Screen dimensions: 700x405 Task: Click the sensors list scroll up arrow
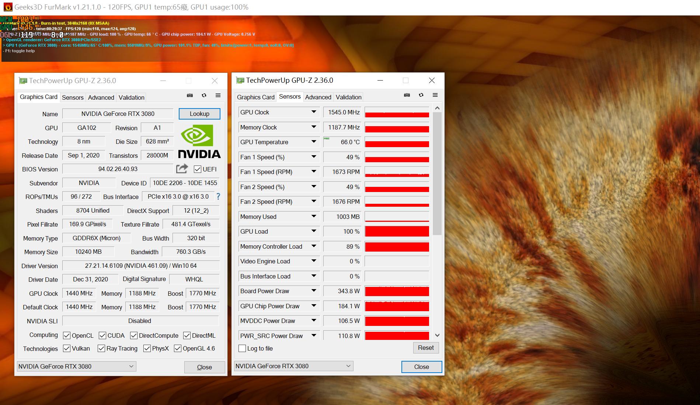tap(437, 108)
